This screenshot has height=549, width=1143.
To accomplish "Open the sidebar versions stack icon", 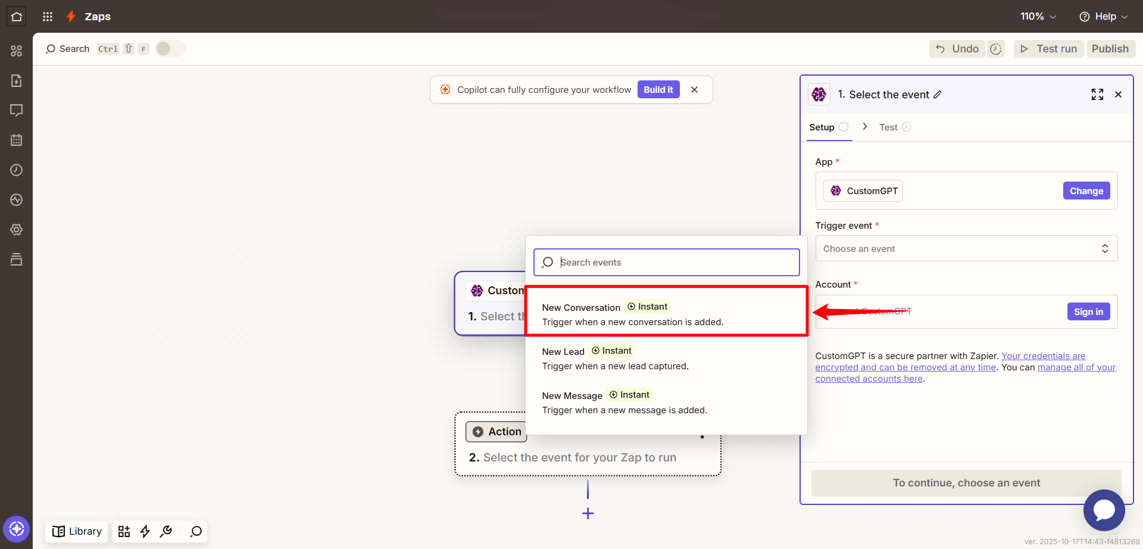I will click(x=16, y=260).
